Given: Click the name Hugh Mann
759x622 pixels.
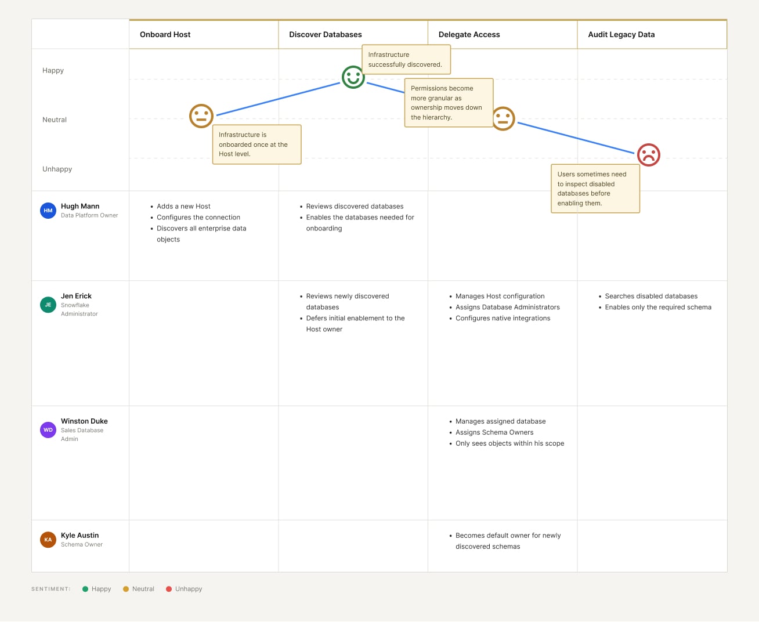Looking at the screenshot, I should coord(80,206).
